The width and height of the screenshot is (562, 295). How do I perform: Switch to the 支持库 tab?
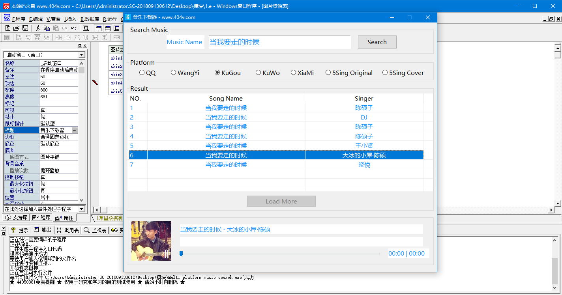17,218
